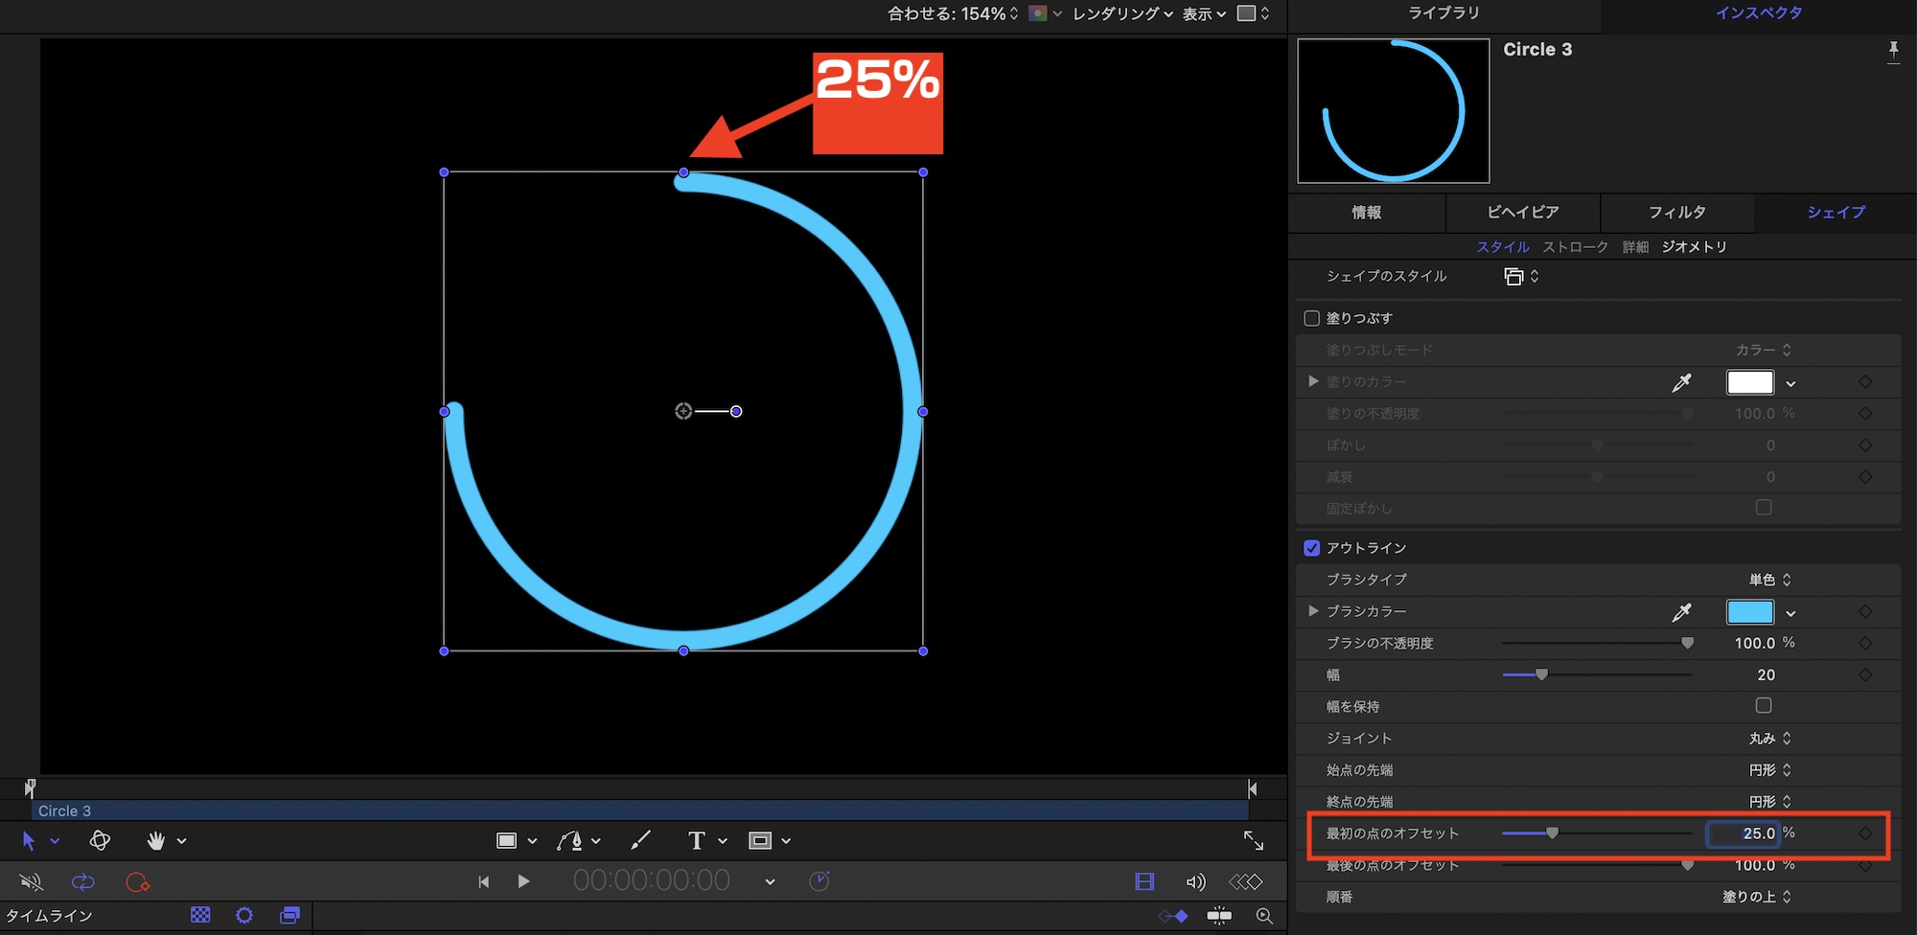Screen dimensions: 1917x935
Task: Select the Text tool
Action: [x=697, y=841]
